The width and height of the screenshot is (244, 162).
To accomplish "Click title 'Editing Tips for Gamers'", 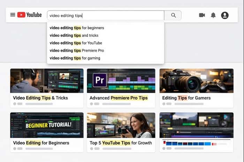I will click(186, 98).
